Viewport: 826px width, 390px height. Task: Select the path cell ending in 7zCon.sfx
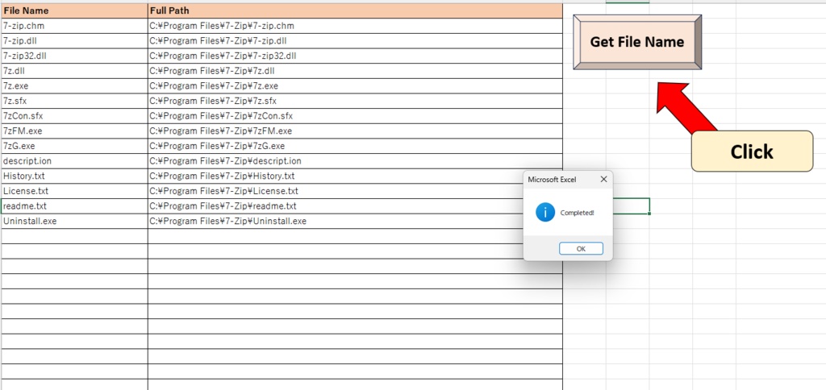pos(355,116)
